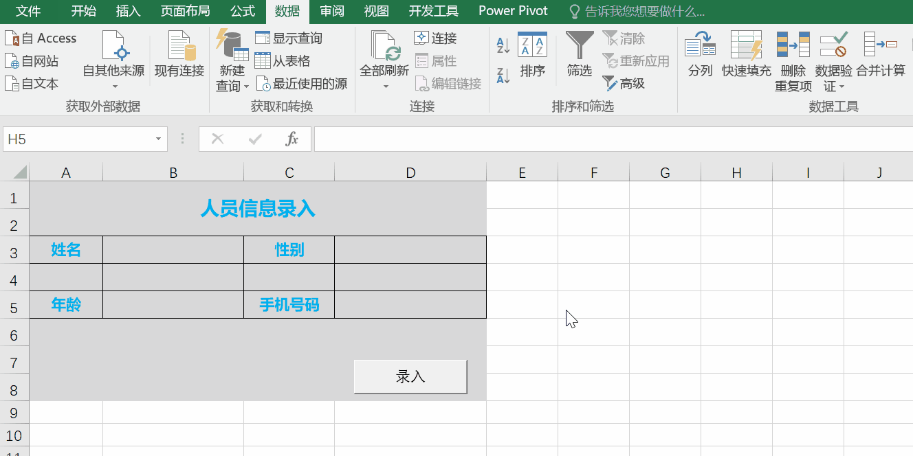
Task: Click 删除重复项 remove duplicates
Action: 793,61
